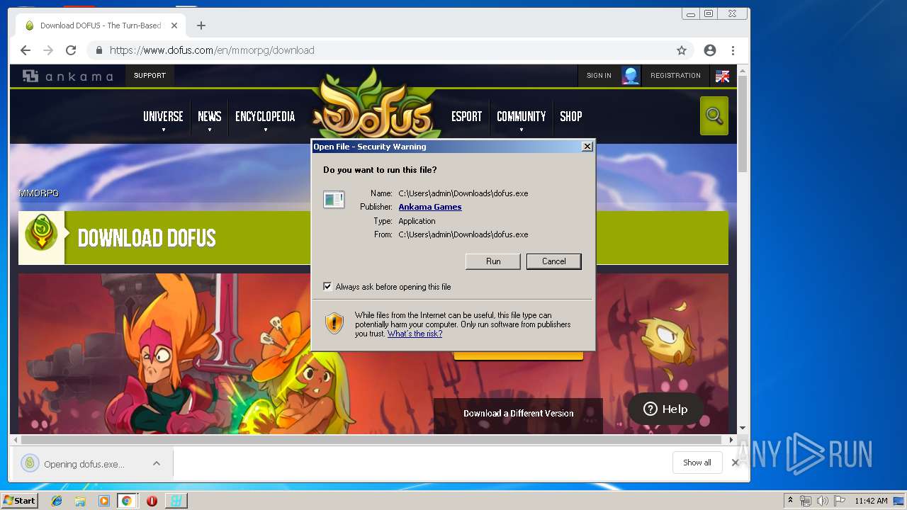
Task: Close the Download DOFUS tab
Action: point(174,25)
